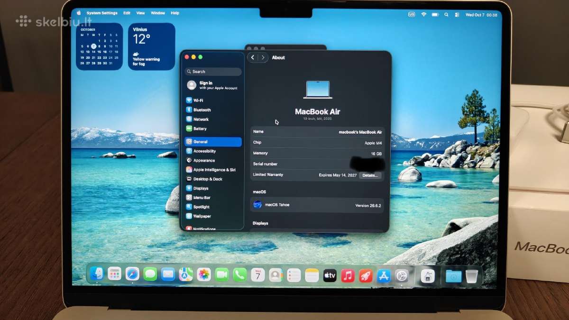Image resolution: width=569 pixels, height=320 pixels.
Task: Open Notes from the Dock
Action: 312,275
